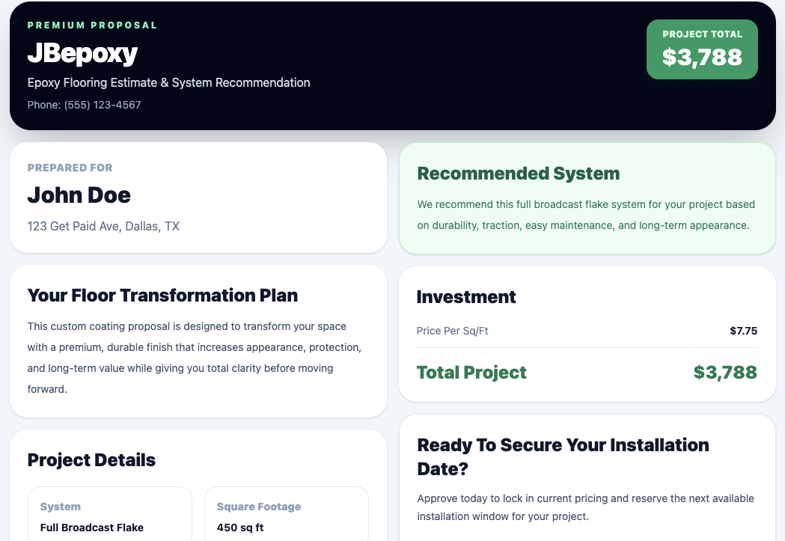Click the Investment heading

click(466, 297)
